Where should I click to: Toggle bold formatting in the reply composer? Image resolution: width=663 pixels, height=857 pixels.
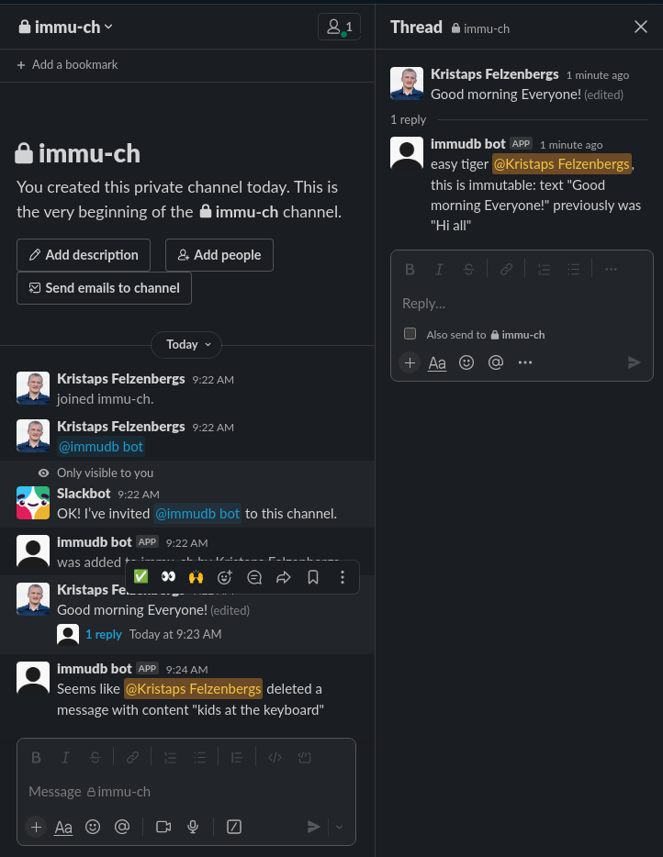(410, 269)
